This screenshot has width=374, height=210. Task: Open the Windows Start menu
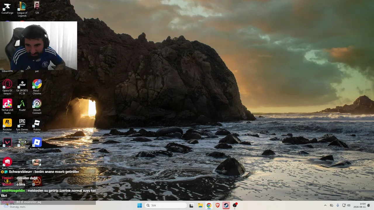140,205
